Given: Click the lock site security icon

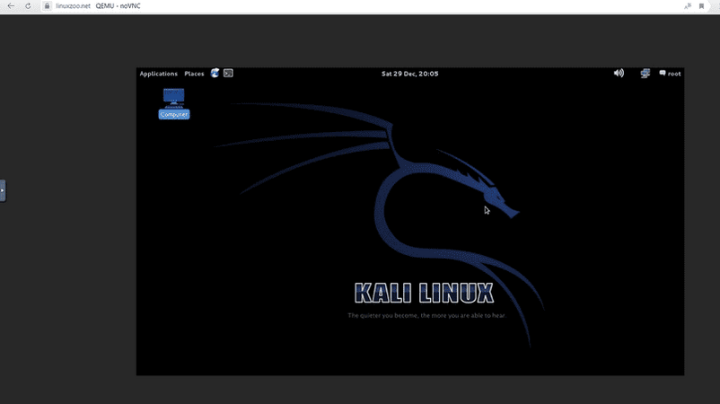Looking at the screenshot, I should 47,6.
